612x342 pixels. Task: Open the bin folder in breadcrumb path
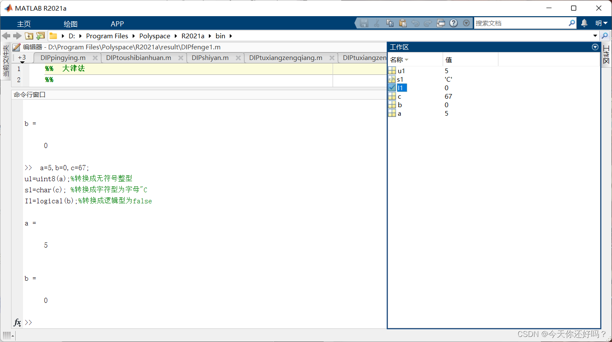point(220,36)
